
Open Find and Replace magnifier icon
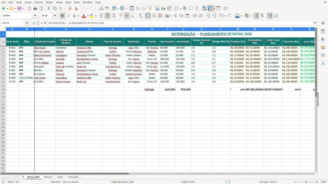point(101,8)
